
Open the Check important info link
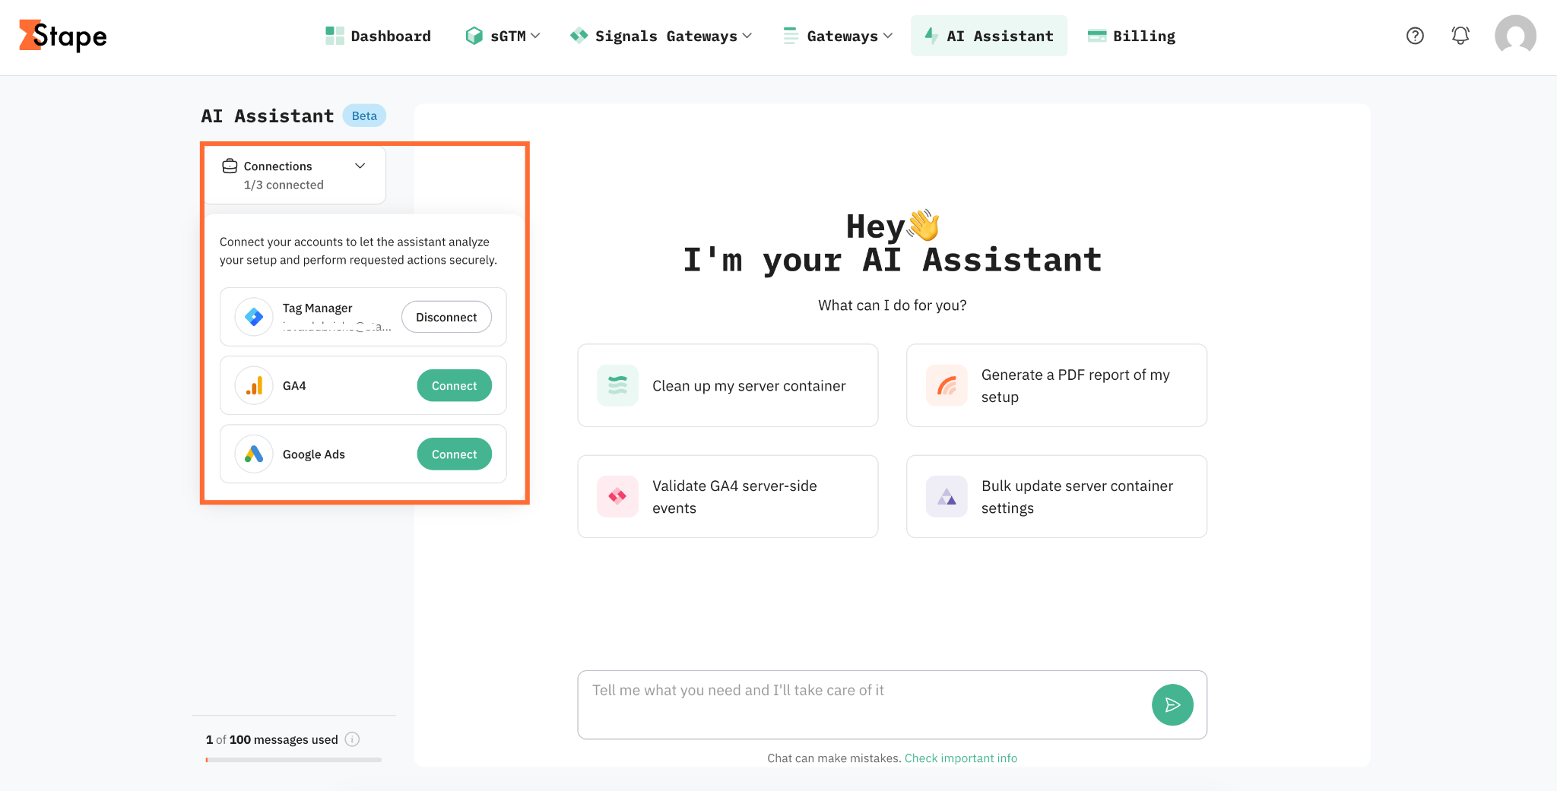(x=960, y=758)
